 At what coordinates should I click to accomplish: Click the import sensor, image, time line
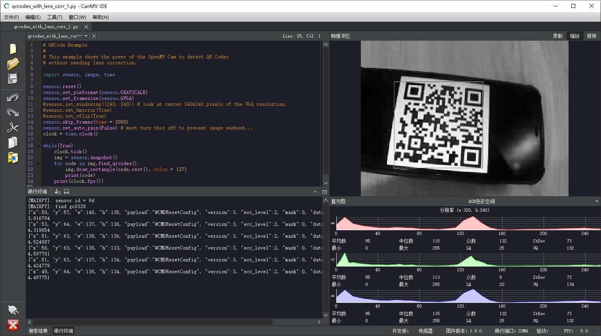pos(79,75)
